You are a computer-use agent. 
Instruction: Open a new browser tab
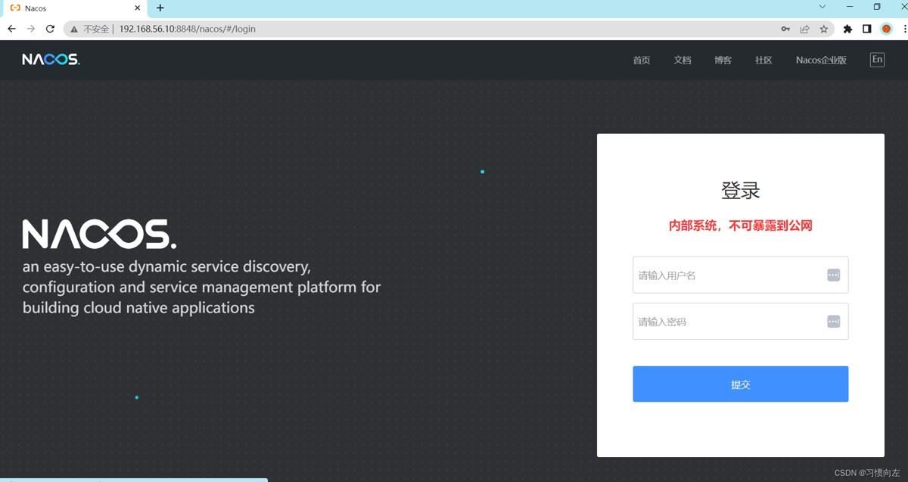pyautogui.click(x=160, y=8)
